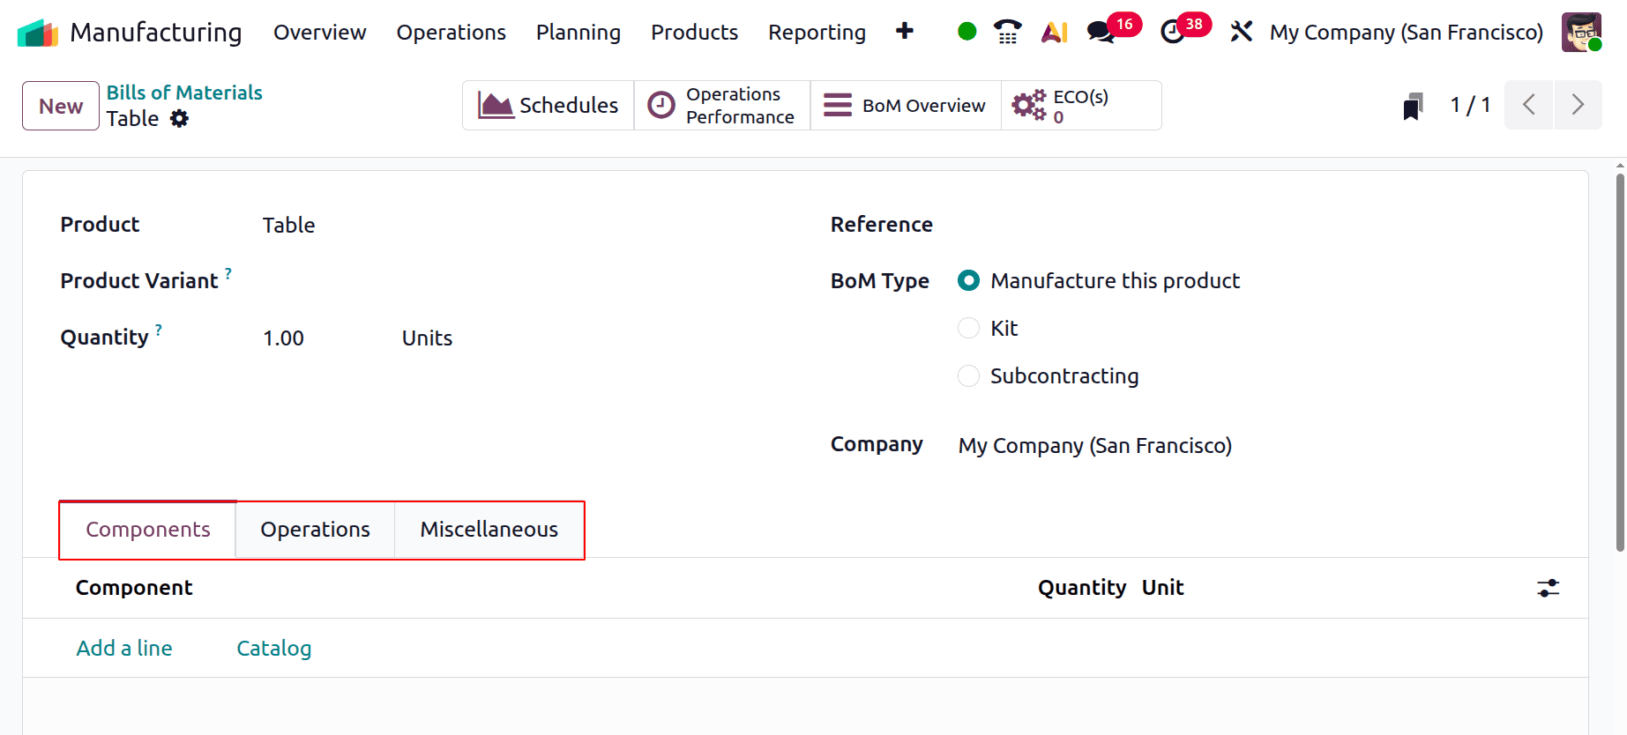Click Add a line link
Image resolution: width=1627 pixels, height=735 pixels.
[124, 649]
